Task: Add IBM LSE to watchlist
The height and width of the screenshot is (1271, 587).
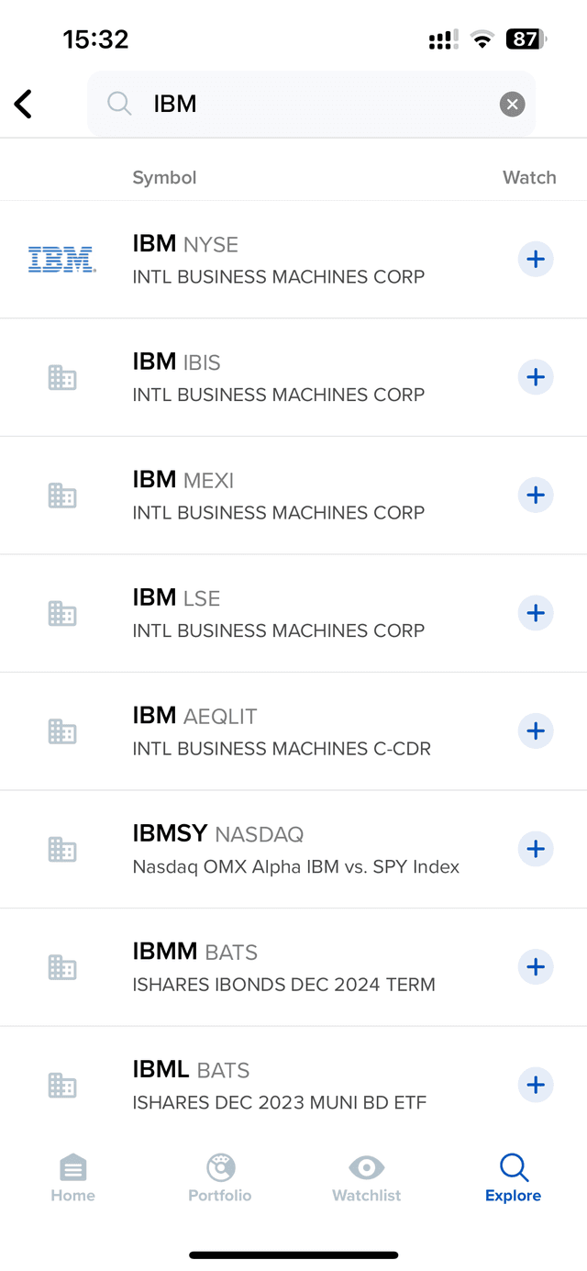Action: tap(536, 613)
